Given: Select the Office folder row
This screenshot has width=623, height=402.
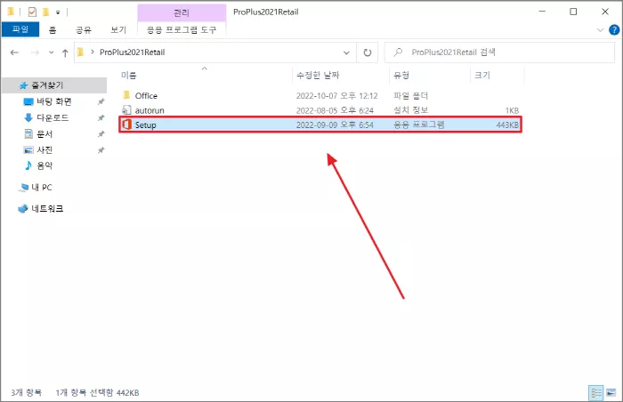Looking at the screenshot, I should 320,96.
